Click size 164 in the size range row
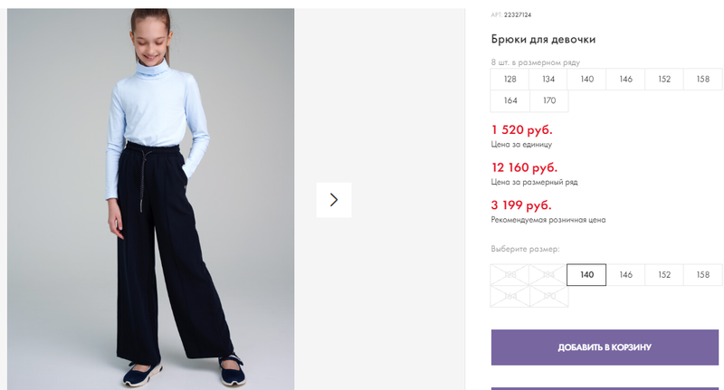The image size is (724, 390). tap(510, 100)
